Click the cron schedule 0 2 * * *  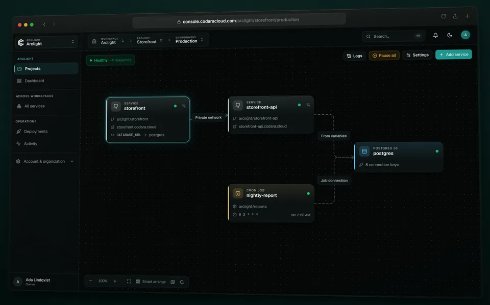[249, 214]
